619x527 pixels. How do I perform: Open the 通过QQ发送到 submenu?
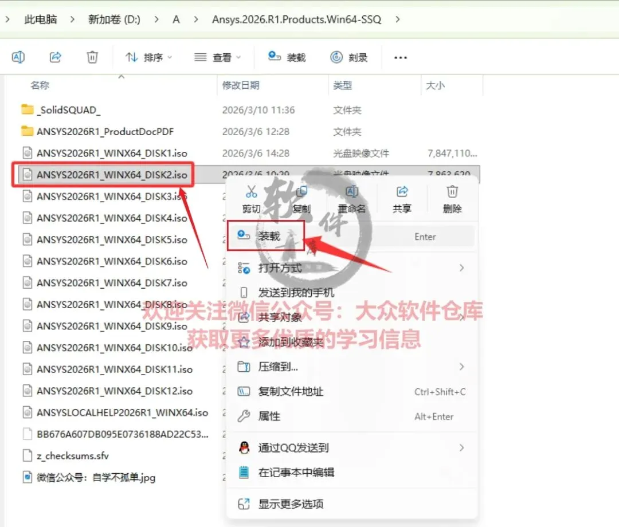351,448
